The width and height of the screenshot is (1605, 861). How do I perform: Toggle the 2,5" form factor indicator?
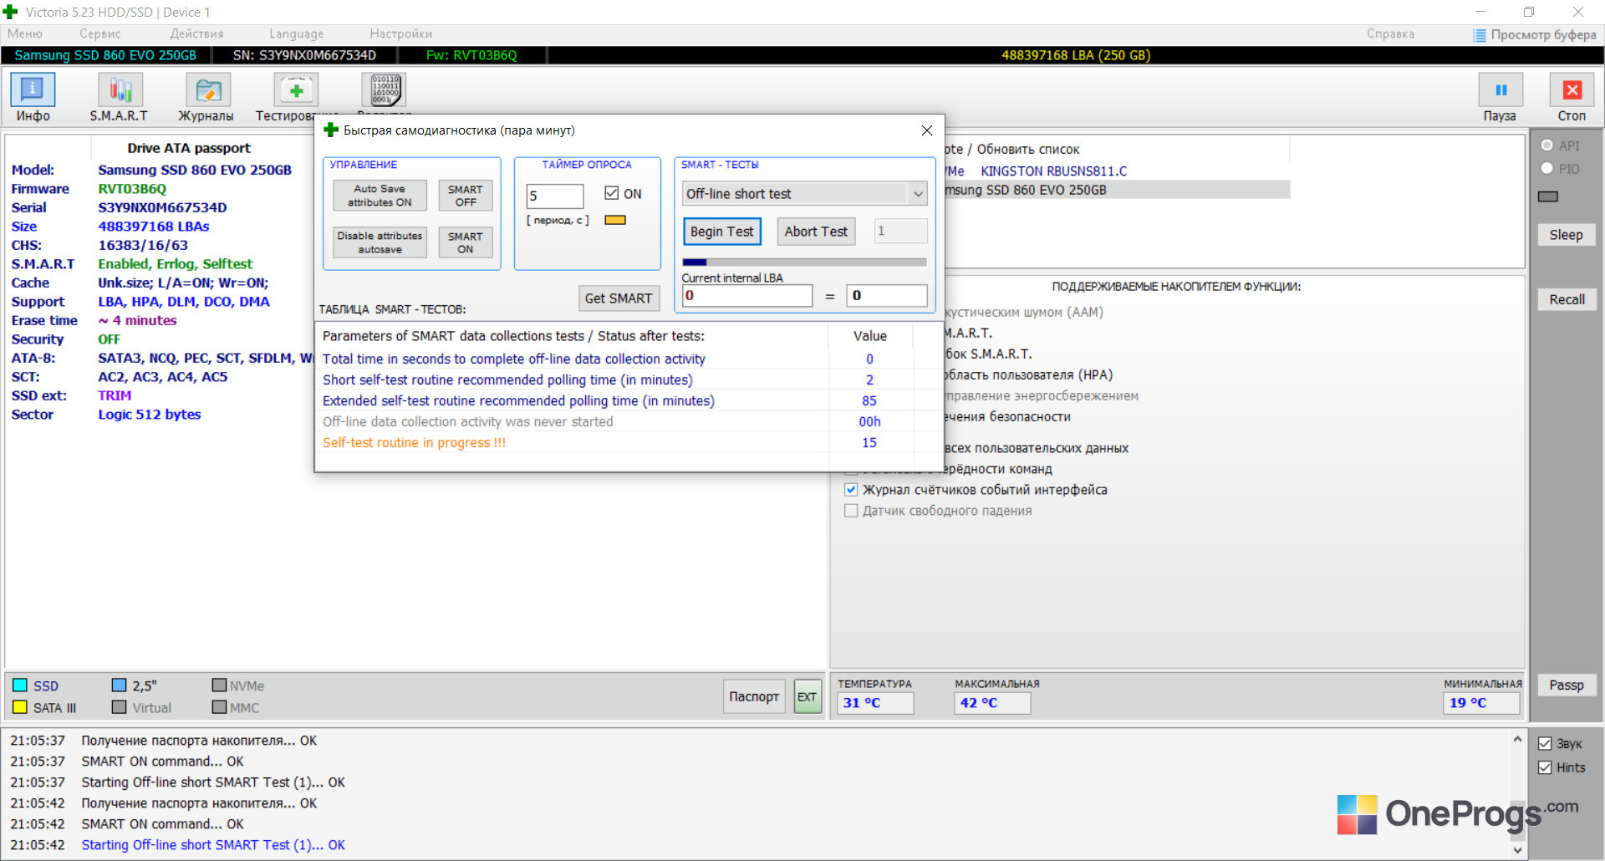point(119,685)
